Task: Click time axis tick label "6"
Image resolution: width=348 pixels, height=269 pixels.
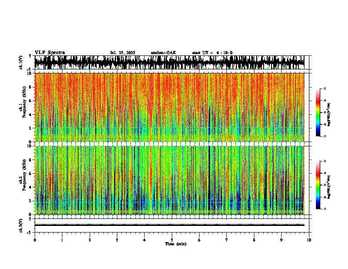Action: click(199, 240)
